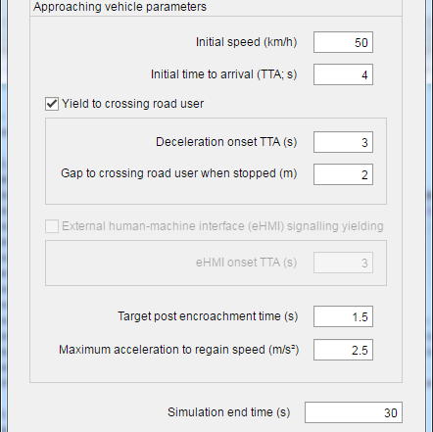
Task: Select the greyed-out eHMI onset TTA field
Action: pyautogui.click(x=343, y=263)
